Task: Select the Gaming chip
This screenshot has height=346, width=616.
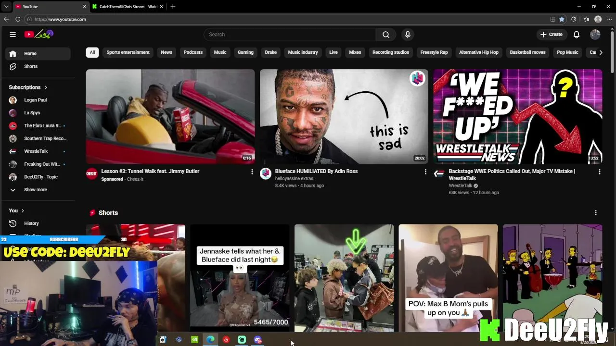Action: [x=245, y=52]
